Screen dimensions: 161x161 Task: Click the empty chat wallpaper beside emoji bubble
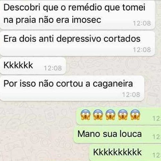(x=38, y=116)
